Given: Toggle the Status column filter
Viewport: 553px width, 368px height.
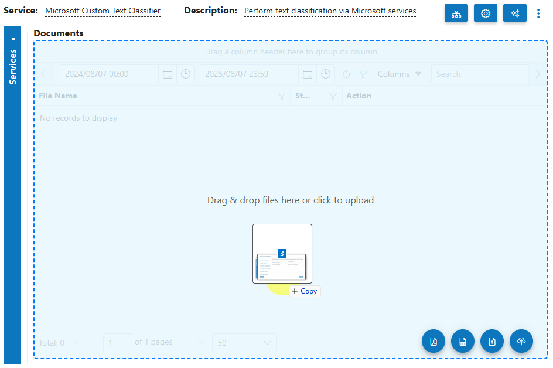Looking at the screenshot, I should coord(333,96).
